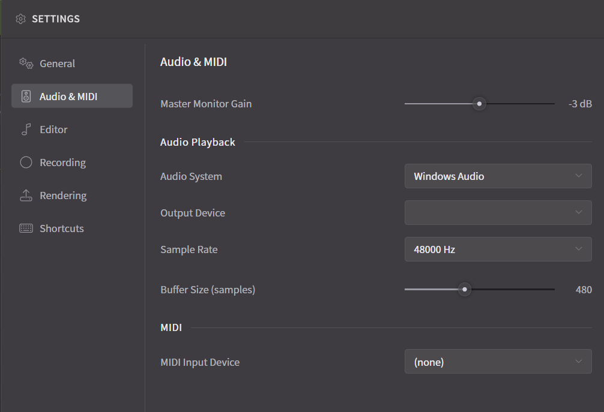Click the export icon for Rendering

[26, 196]
